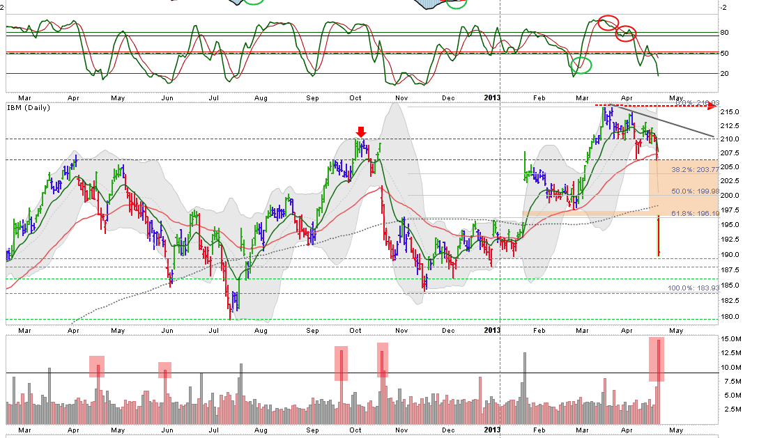
Task: Click the 2.5M volume axis value
Action: (733, 409)
